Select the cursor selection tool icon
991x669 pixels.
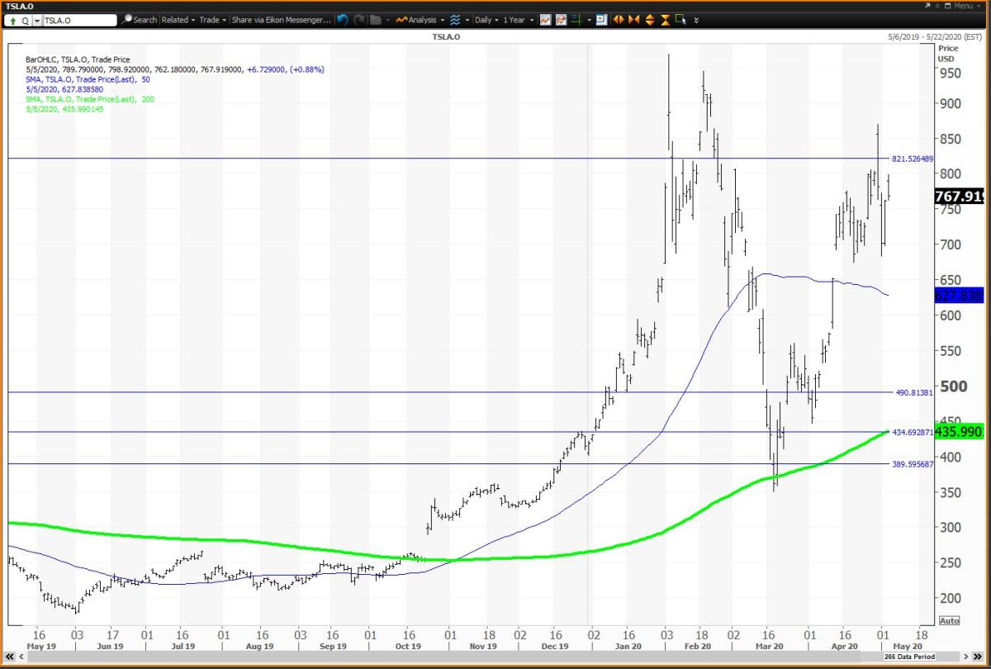click(679, 20)
